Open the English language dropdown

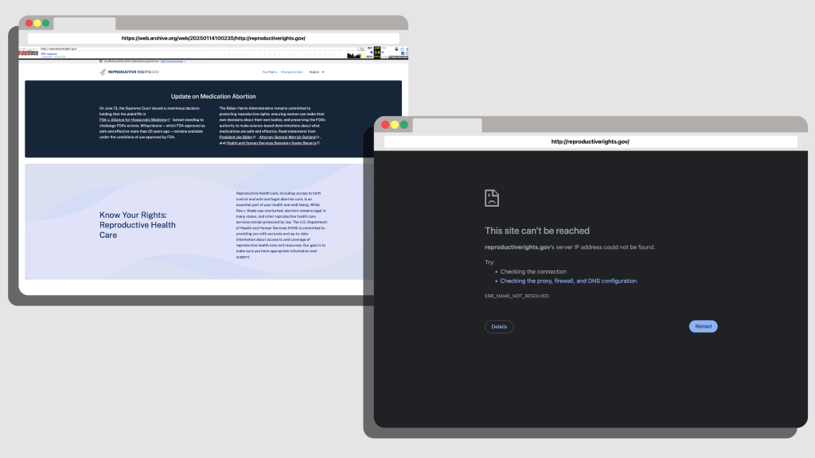click(x=316, y=72)
